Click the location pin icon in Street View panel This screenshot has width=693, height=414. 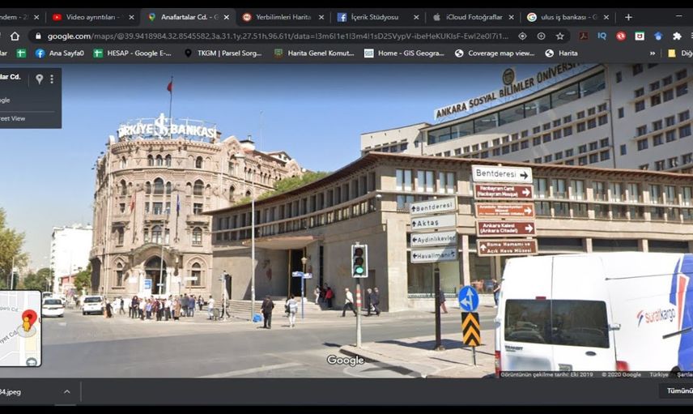[39, 79]
